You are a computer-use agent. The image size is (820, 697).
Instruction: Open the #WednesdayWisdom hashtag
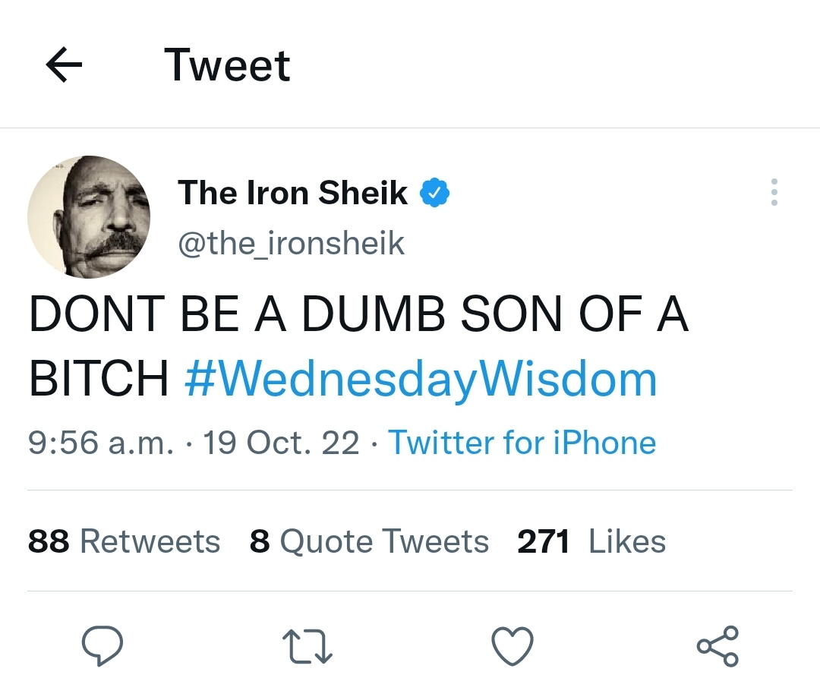(421, 380)
